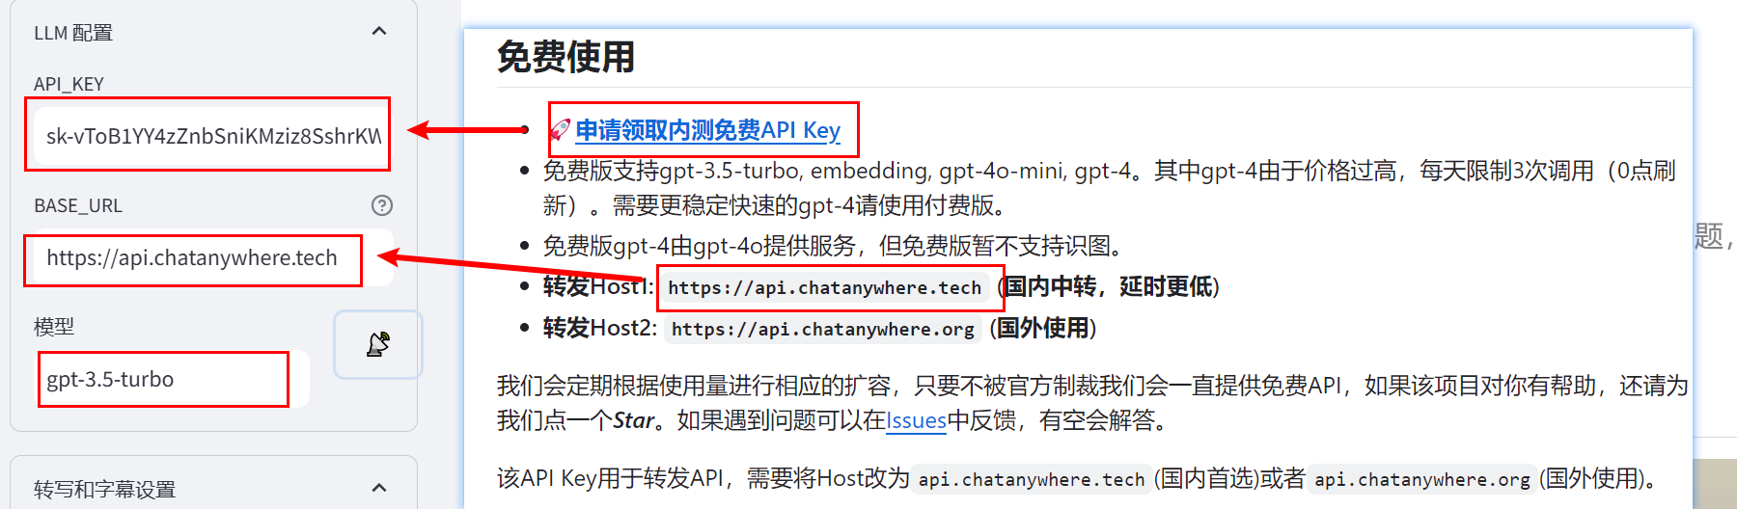Collapse the LLM 配置 section chevron
Screen dimensions: 1737x509
[379, 32]
